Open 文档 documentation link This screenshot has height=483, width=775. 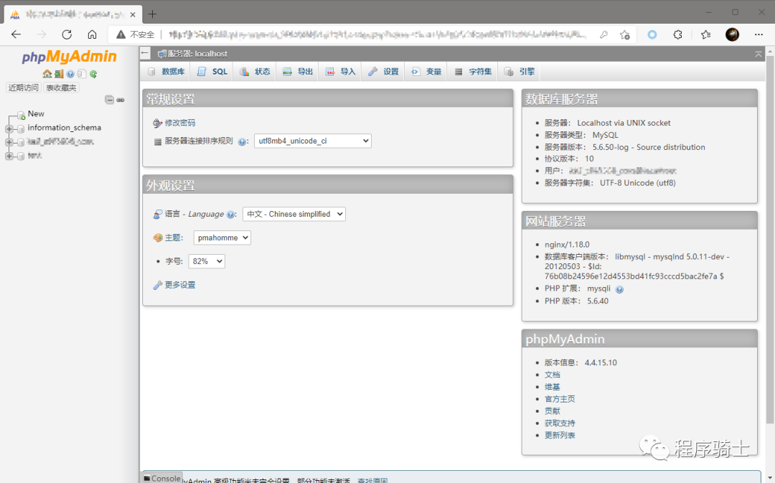[x=552, y=375]
